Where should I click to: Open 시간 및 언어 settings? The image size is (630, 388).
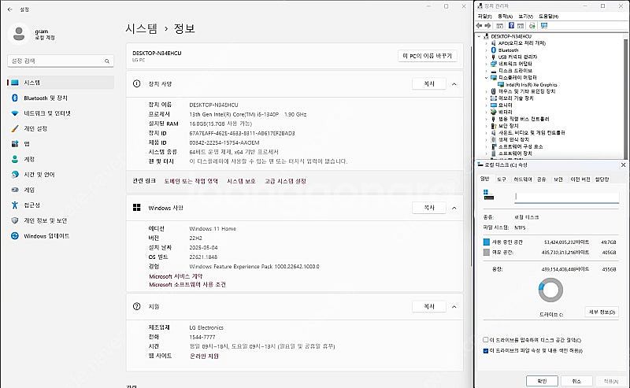pyautogui.click(x=61, y=174)
